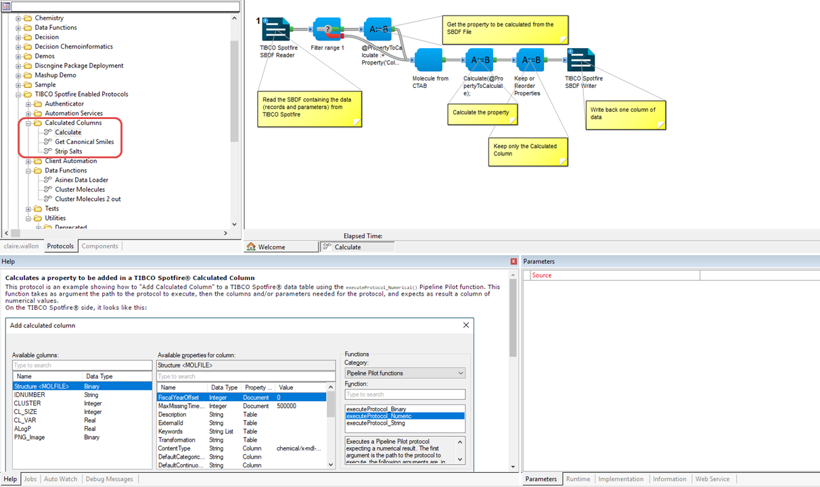Click the Available columns search field
The image size is (820, 487).
point(82,365)
